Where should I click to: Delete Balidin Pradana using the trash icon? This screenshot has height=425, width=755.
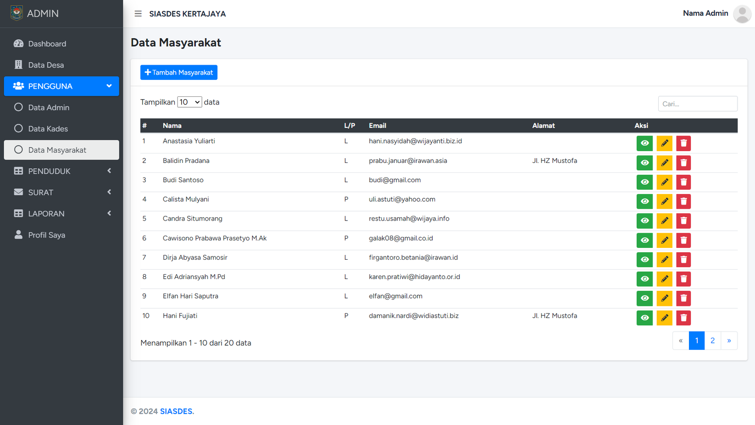pyautogui.click(x=683, y=163)
